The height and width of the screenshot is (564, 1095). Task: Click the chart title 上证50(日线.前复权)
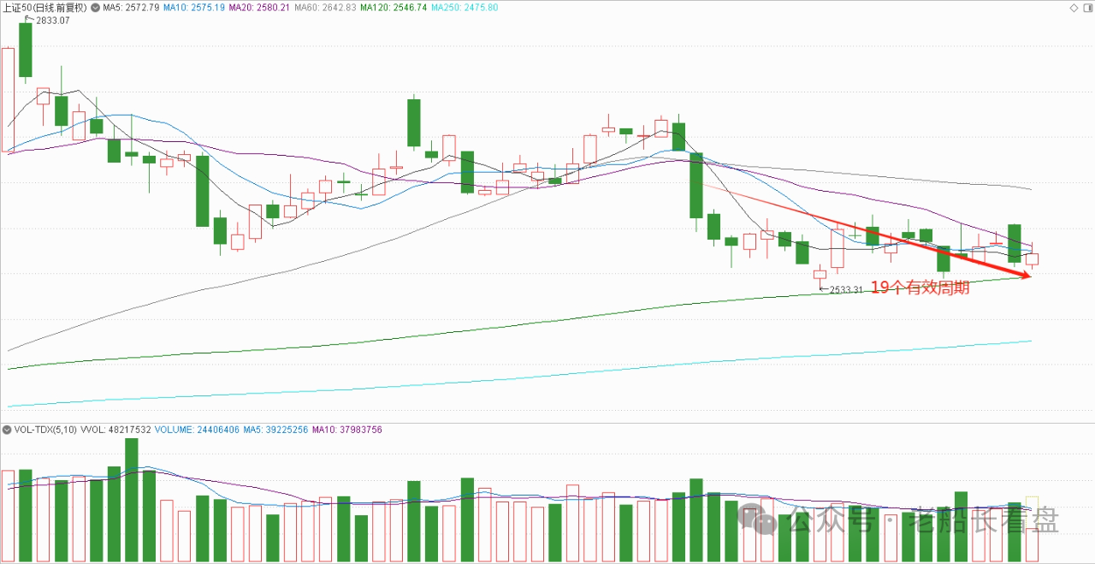coord(45,8)
